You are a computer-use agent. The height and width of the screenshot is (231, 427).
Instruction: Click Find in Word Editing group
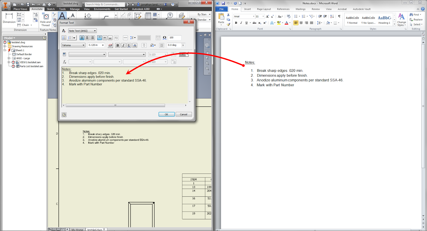(416, 15)
